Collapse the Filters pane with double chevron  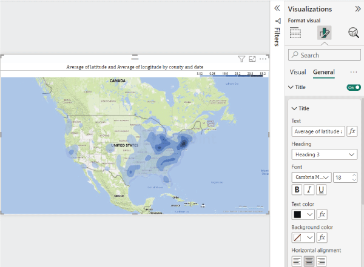[277, 8]
